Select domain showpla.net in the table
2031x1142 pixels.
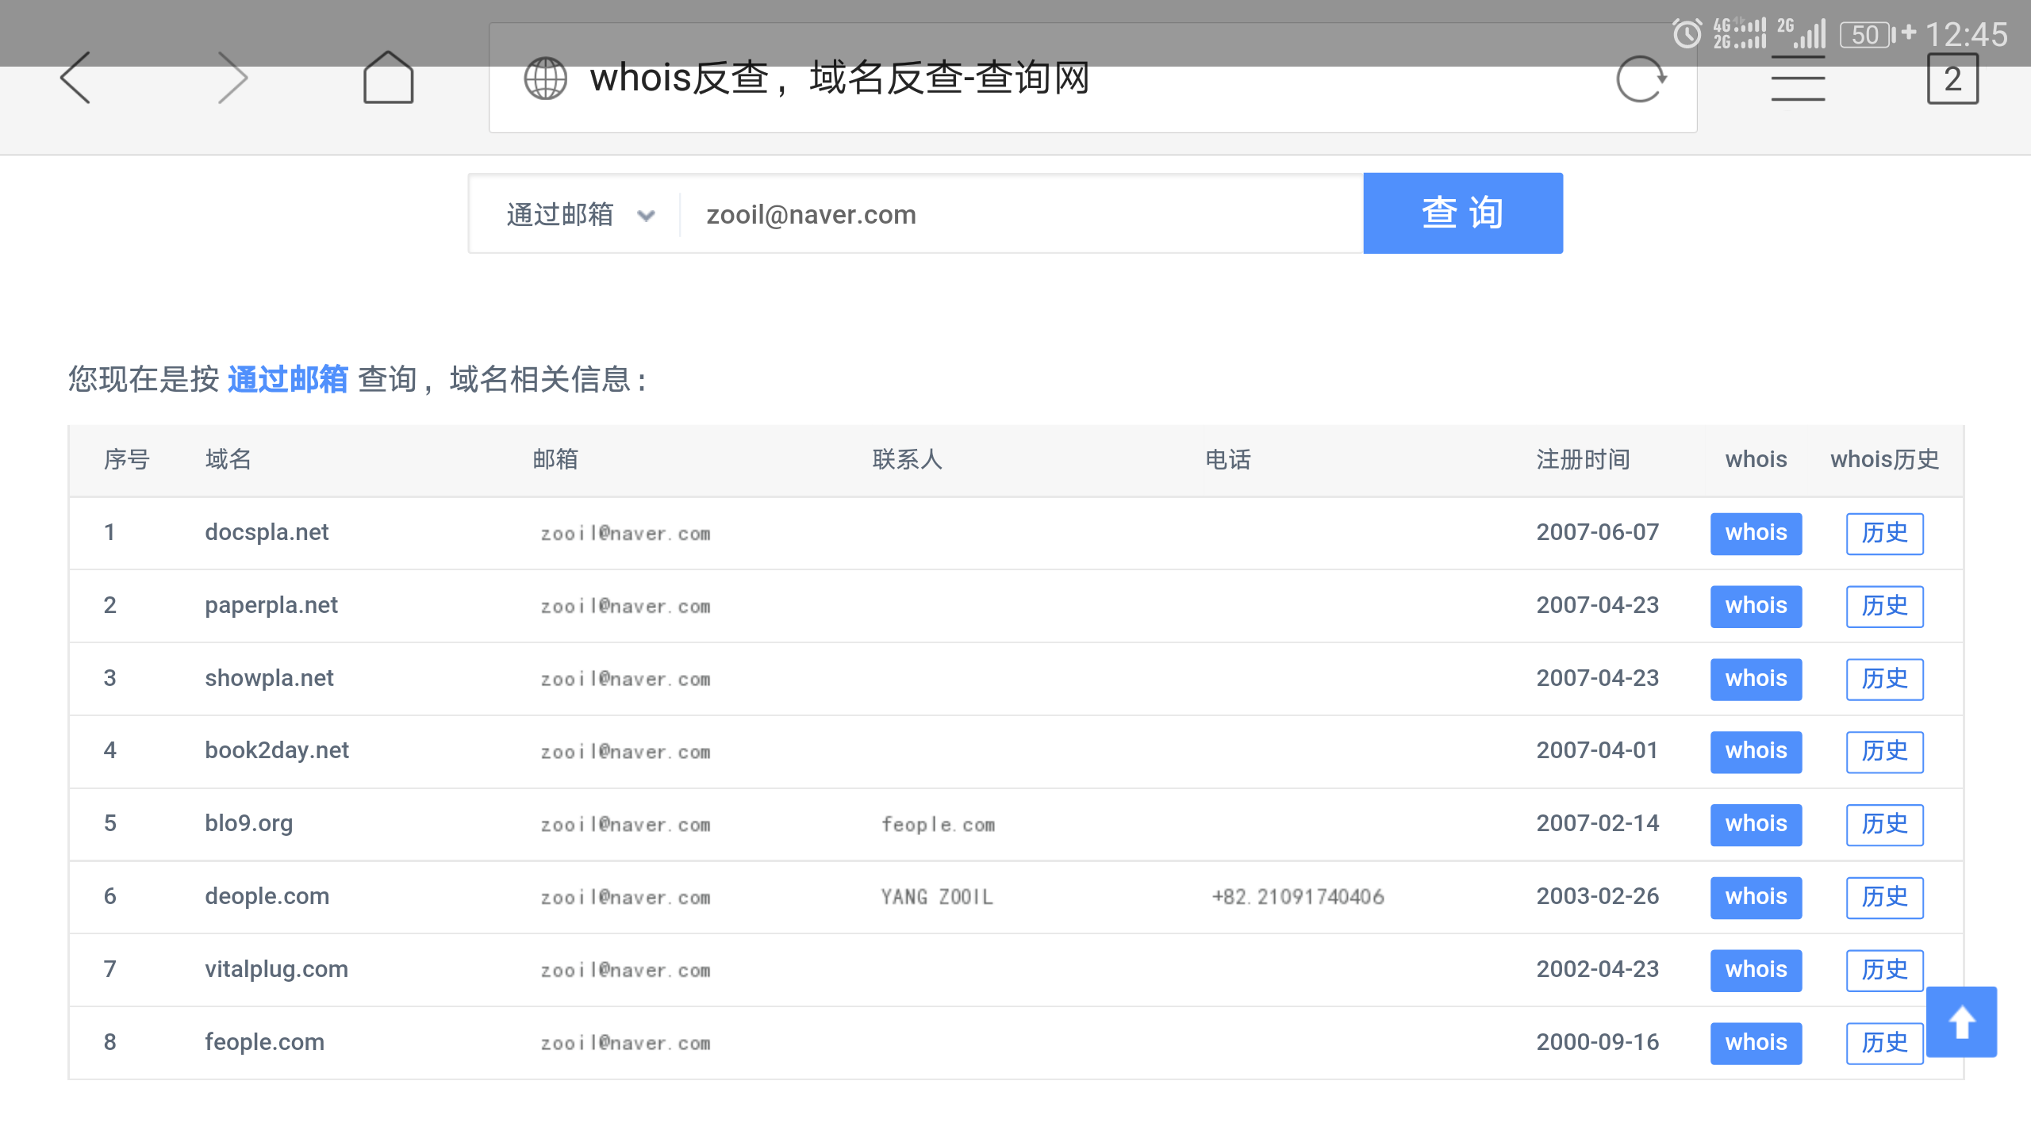click(x=269, y=678)
